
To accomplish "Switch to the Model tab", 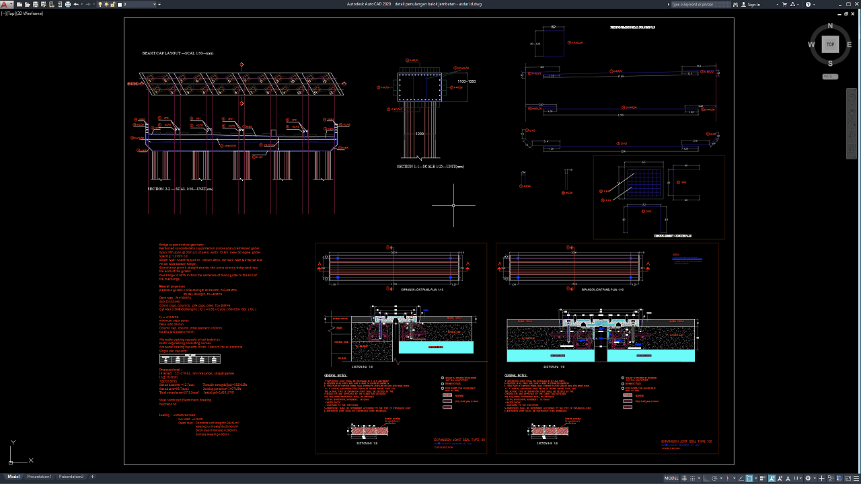I will click(13, 477).
